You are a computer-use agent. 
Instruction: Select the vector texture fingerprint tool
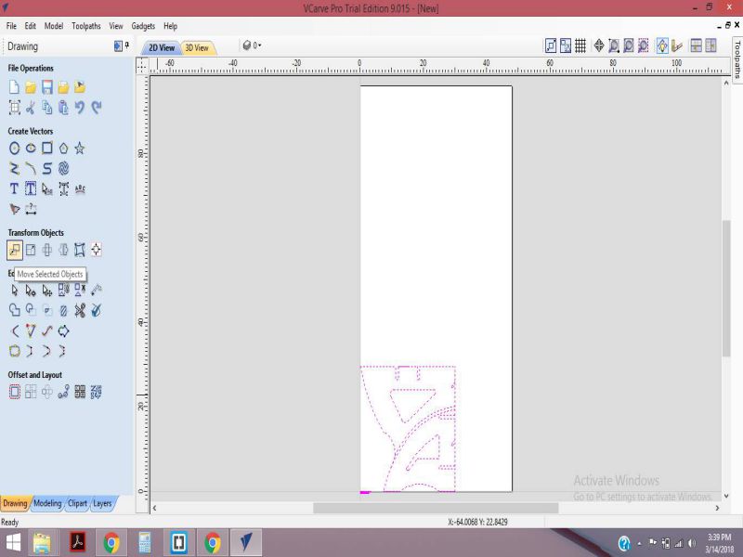[63, 169]
